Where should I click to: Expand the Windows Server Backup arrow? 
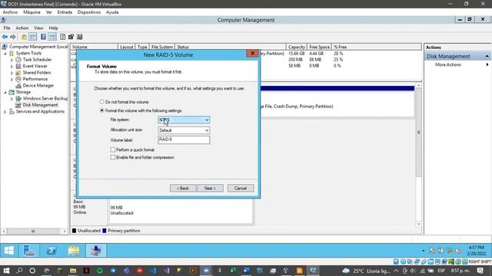tap(12, 99)
